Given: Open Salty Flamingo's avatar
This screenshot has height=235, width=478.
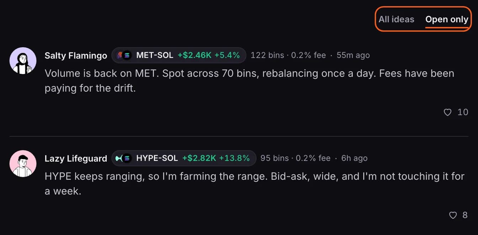Looking at the screenshot, I should click(23, 61).
